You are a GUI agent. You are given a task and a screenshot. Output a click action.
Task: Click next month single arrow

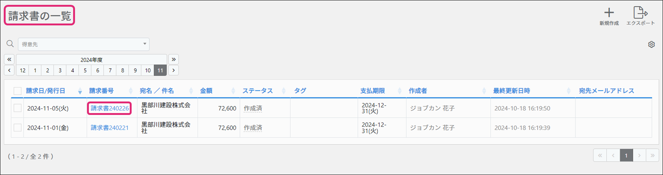(173, 70)
